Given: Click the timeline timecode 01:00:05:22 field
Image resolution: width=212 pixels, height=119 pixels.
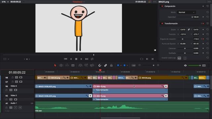Looking at the screenshot, I should tap(17, 72).
